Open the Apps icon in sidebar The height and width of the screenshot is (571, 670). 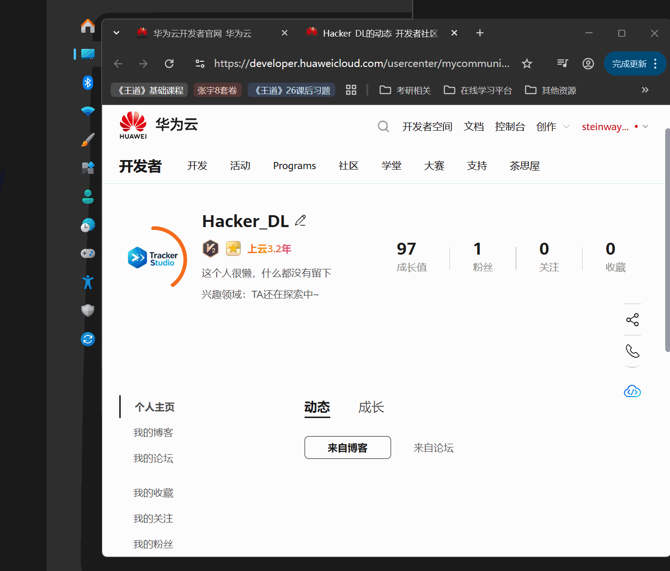click(88, 168)
